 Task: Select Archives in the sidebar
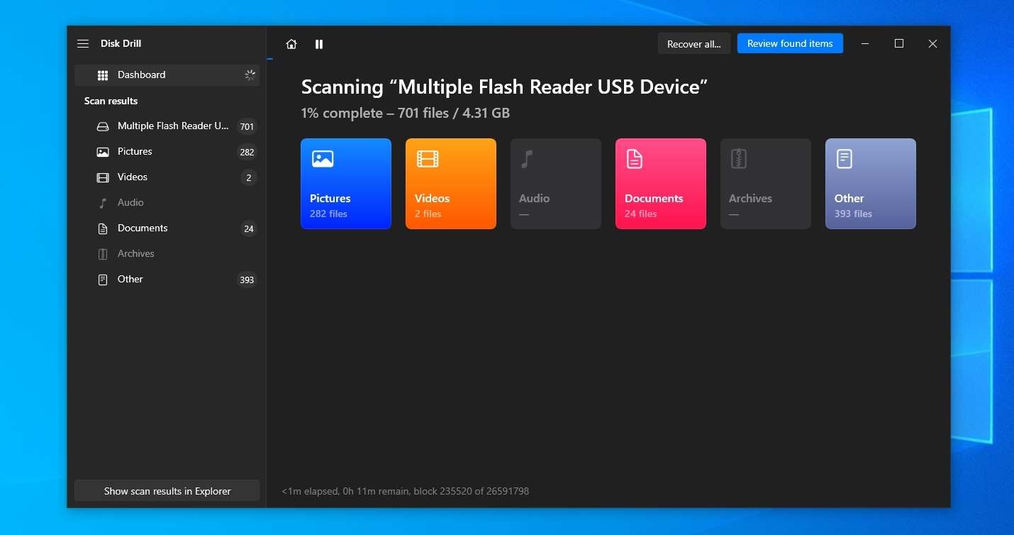tap(167, 254)
